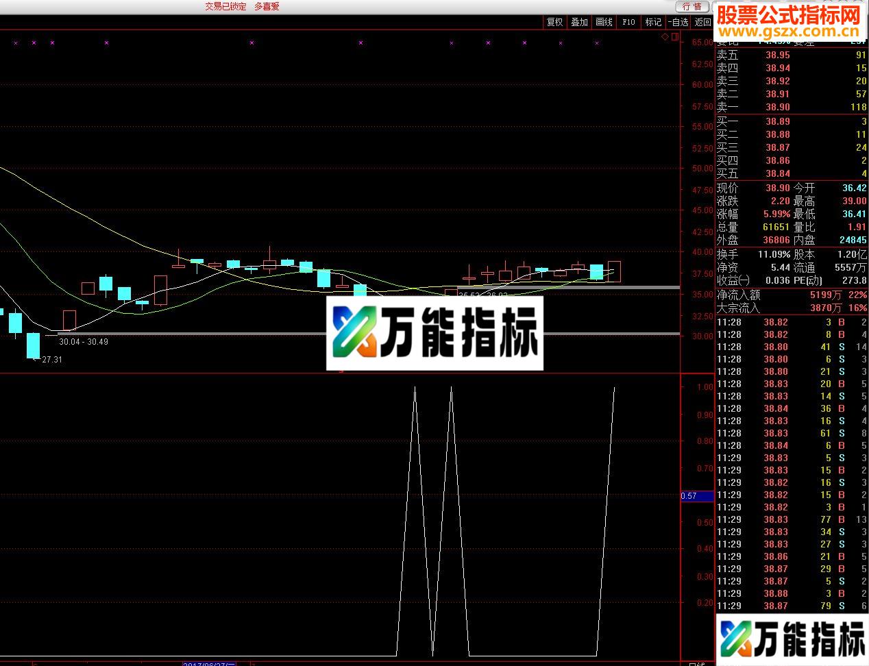Activate the 标记 marker tool
Image resolution: width=869 pixels, height=666 pixels.
click(652, 22)
